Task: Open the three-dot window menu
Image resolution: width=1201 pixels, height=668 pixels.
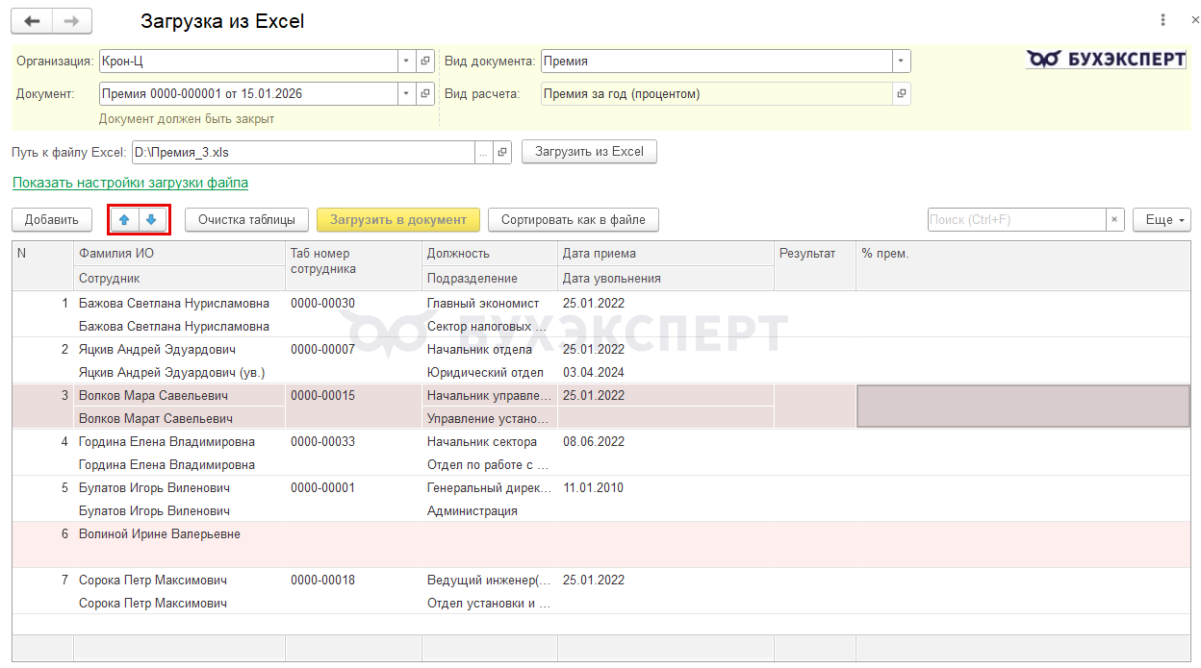Action: 1164,20
